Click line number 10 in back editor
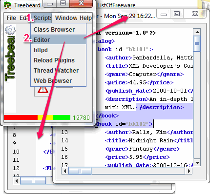This screenshot has width=210, height=194. point(16,152)
